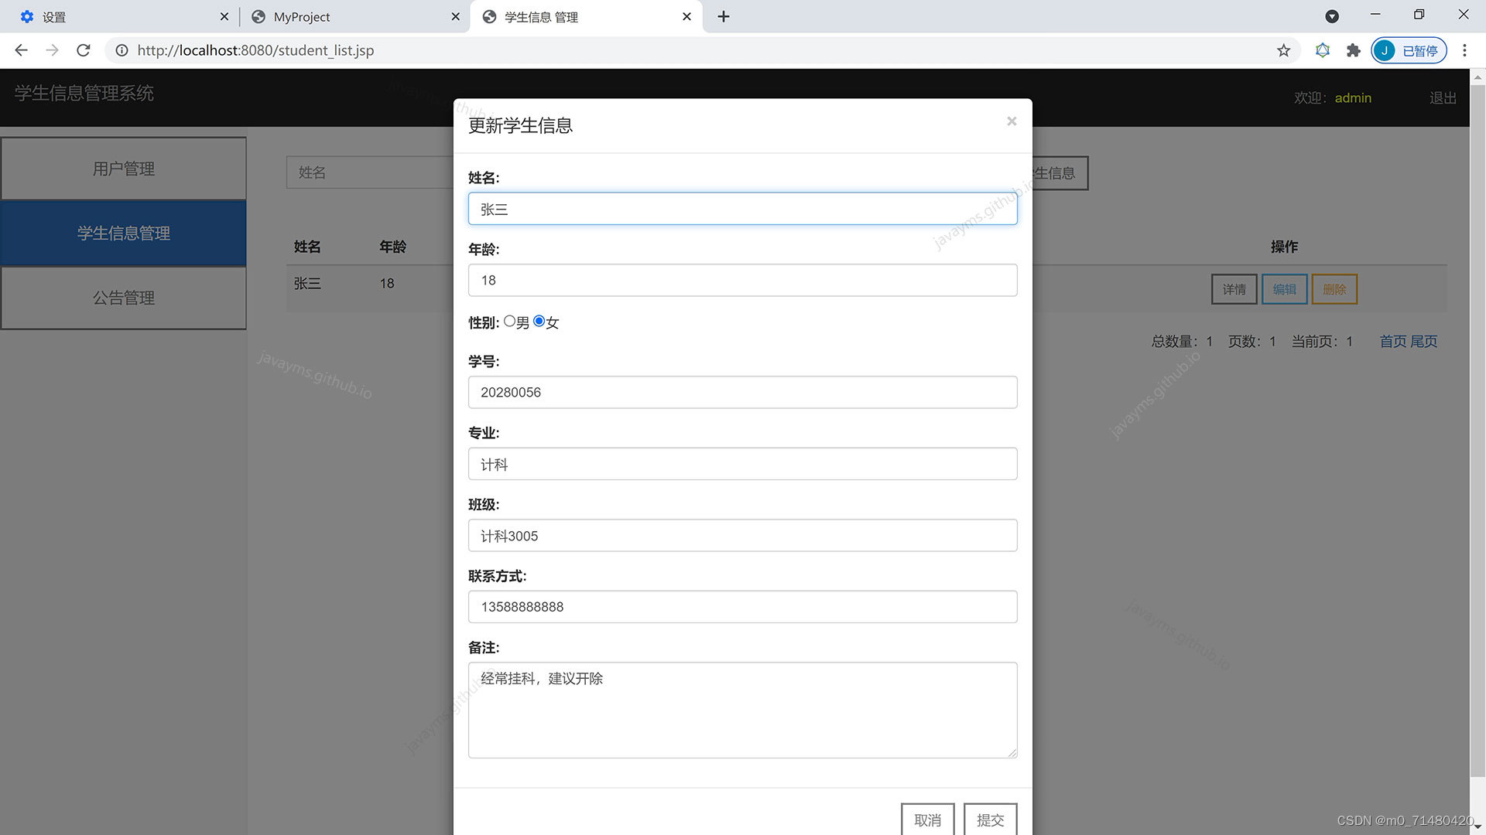The height and width of the screenshot is (835, 1486).
Task: Click the 年龄 column header
Action: tap(393, 247)
